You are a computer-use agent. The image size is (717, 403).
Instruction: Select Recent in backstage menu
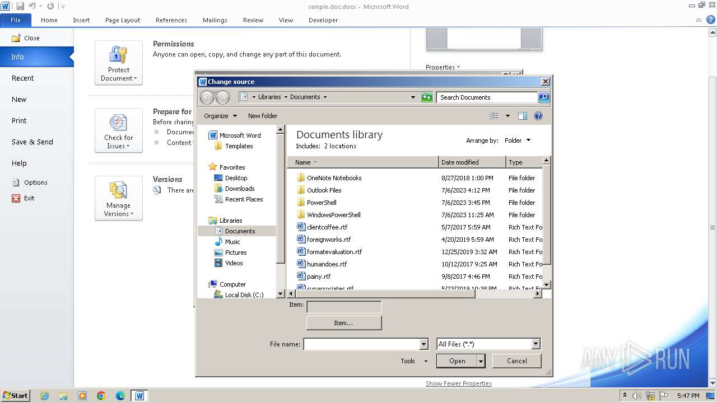click(22, 78)
